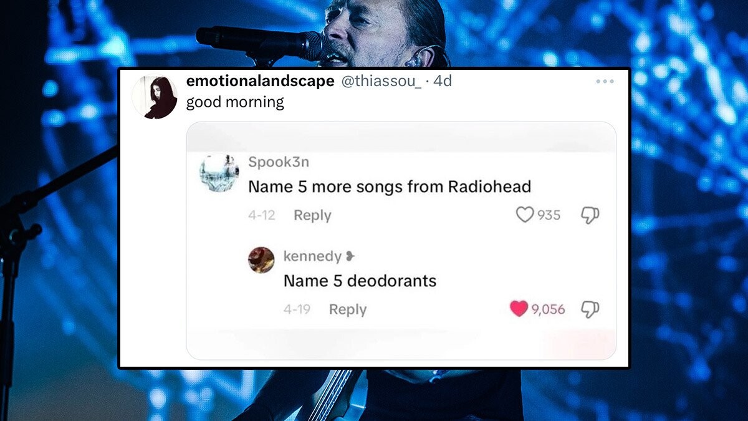Click the 4d tweet timestamp
This screenshot has height=421, width=748.
[442, 81]
